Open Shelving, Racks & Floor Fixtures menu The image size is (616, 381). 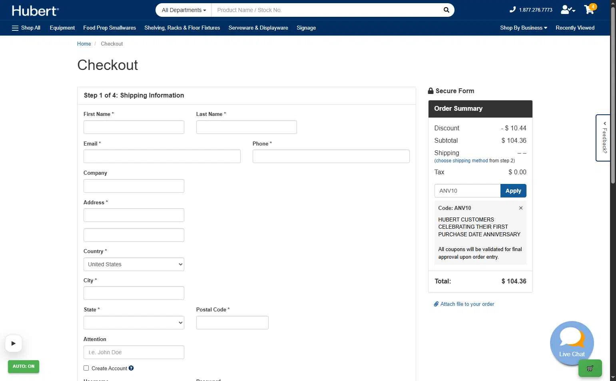182,28
